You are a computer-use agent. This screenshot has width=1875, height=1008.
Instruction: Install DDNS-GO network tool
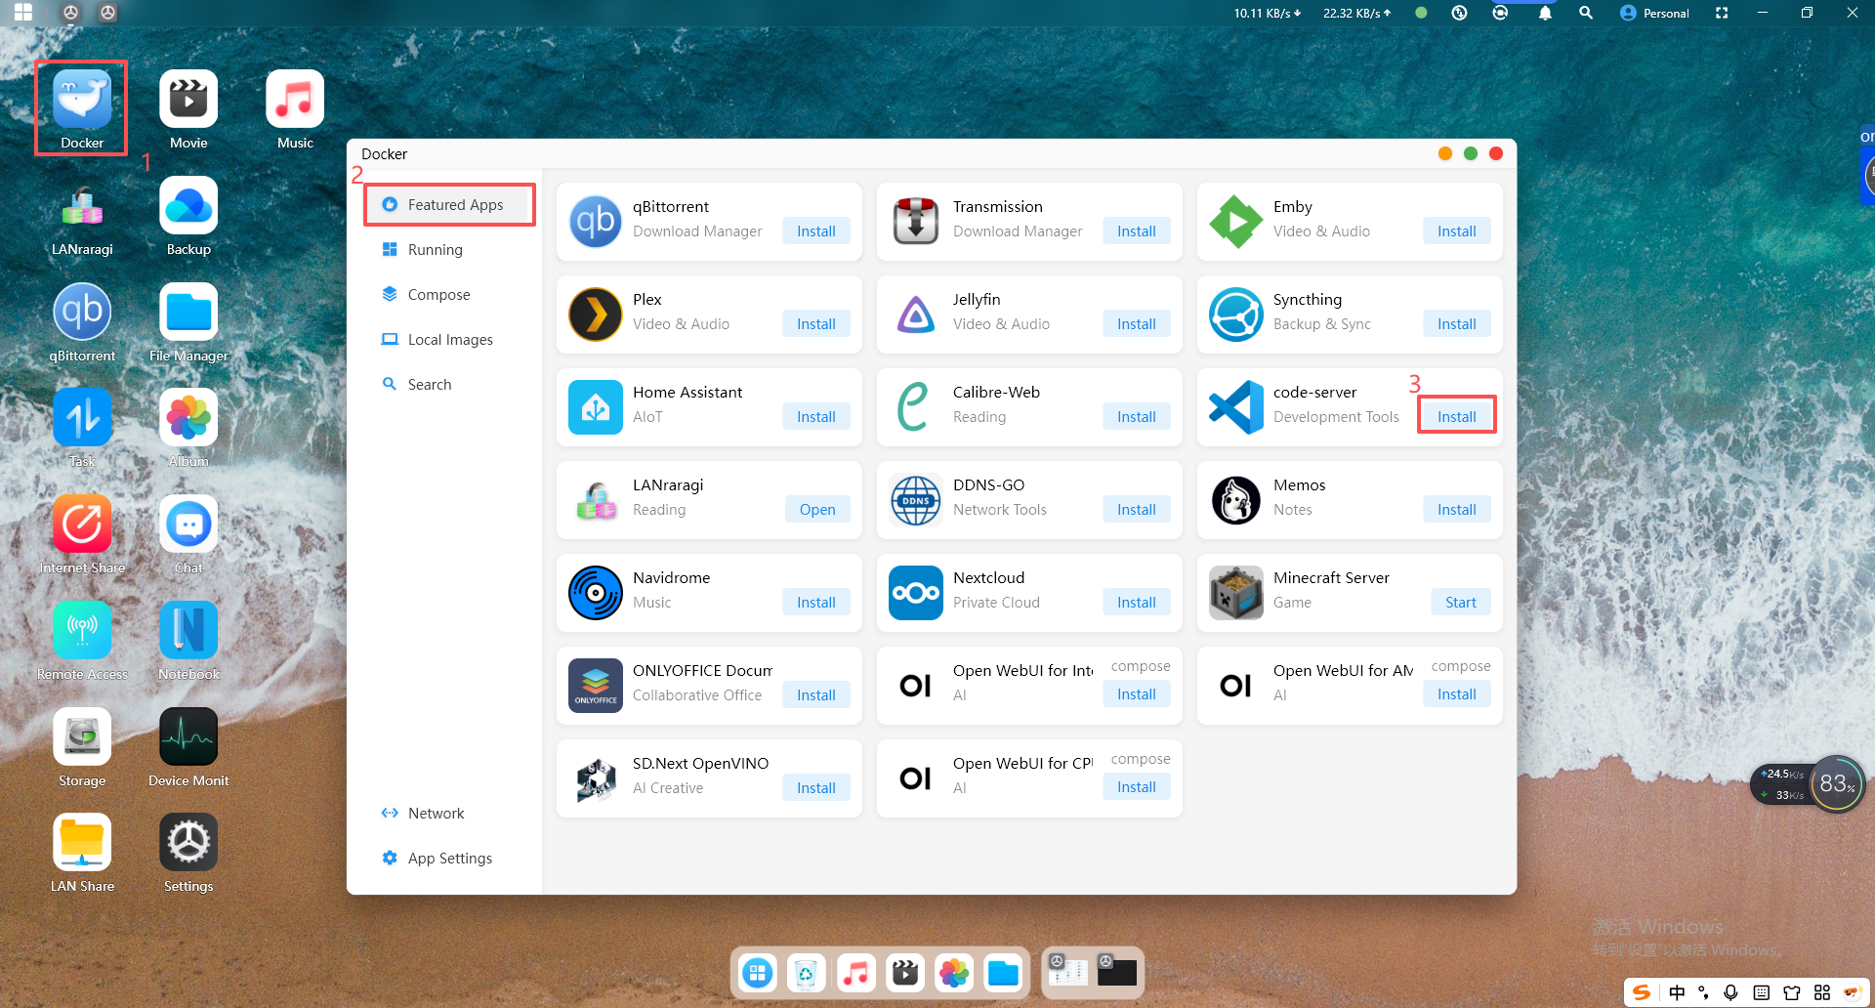click(x=1137, y=510)
